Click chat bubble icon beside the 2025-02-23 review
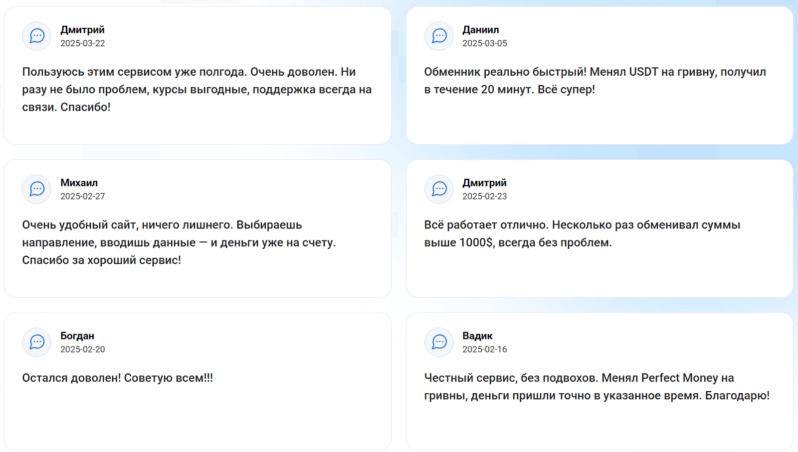This screenshot has height=452, width=798. (x=439, y=189)
